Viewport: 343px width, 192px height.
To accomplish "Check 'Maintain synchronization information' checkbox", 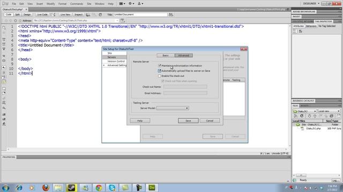I will point(160,66).
